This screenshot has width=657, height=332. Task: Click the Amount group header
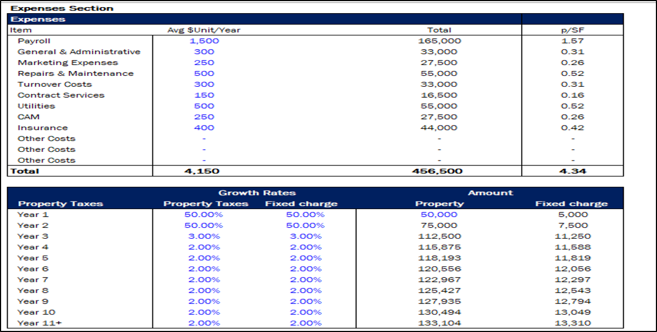click(490, 193)
